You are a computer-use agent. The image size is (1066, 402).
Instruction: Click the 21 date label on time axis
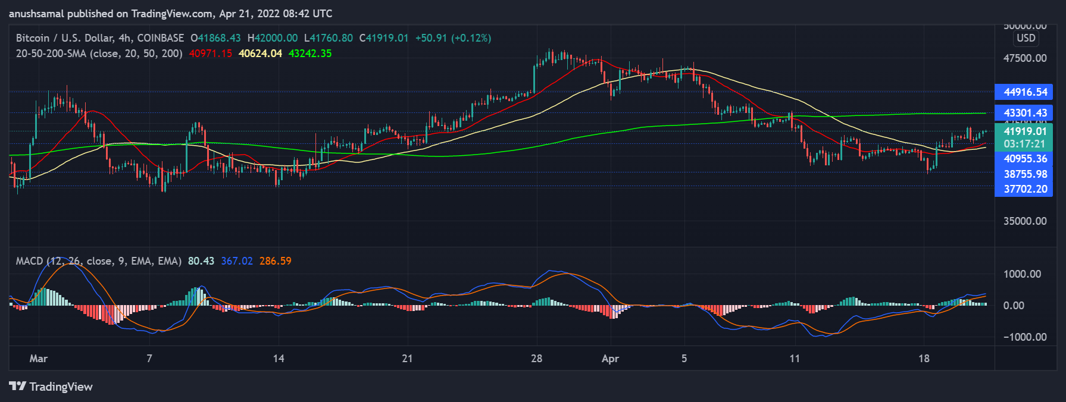point(407,359)
